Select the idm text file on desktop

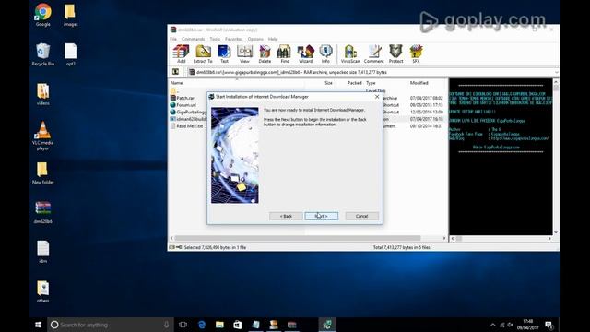[43, 252]
